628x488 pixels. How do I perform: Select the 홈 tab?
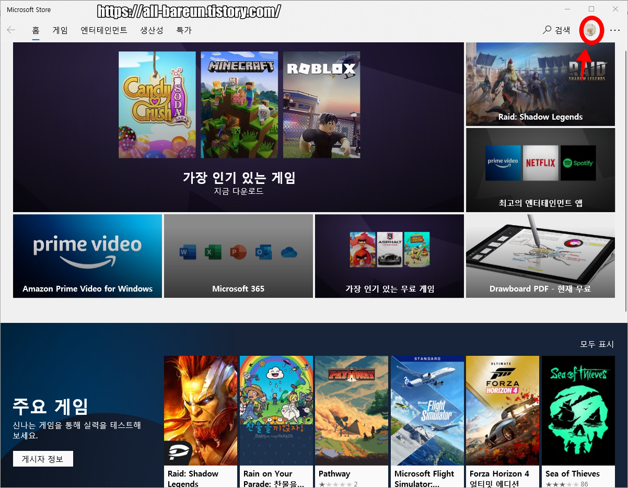(x=36, y=30)
